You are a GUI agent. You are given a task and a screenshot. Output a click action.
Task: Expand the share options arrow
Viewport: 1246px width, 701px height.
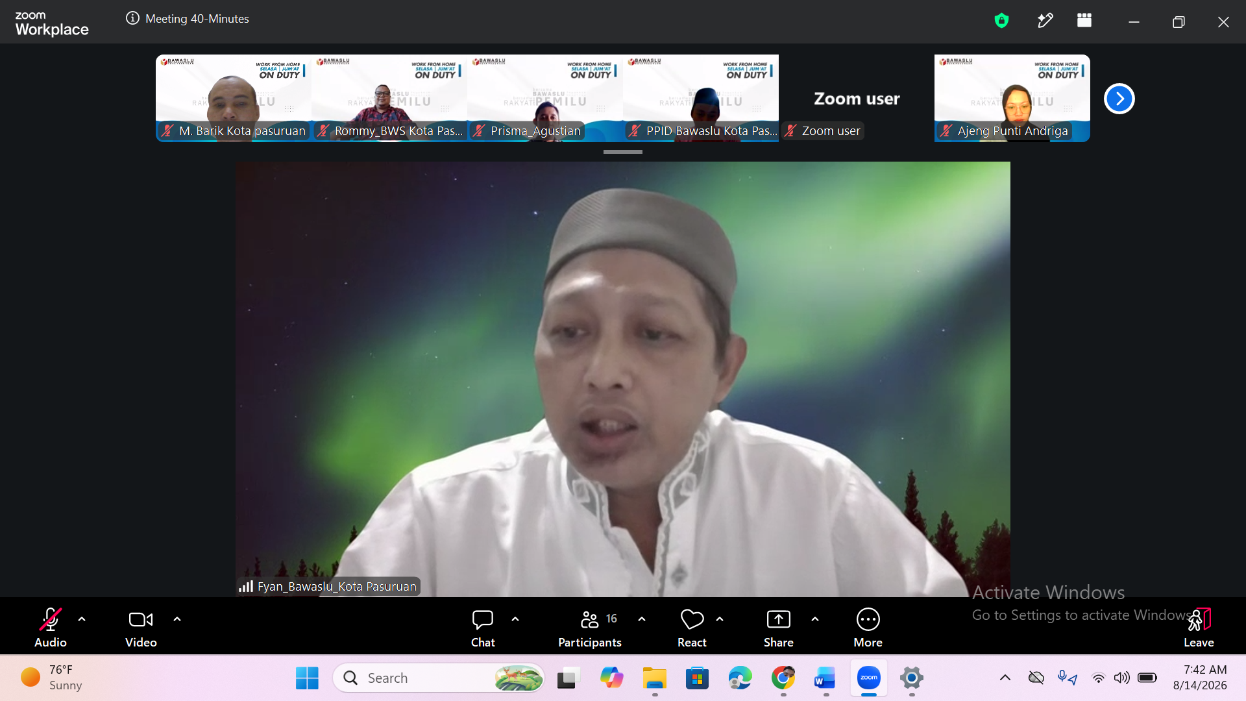tap(815, 619)
